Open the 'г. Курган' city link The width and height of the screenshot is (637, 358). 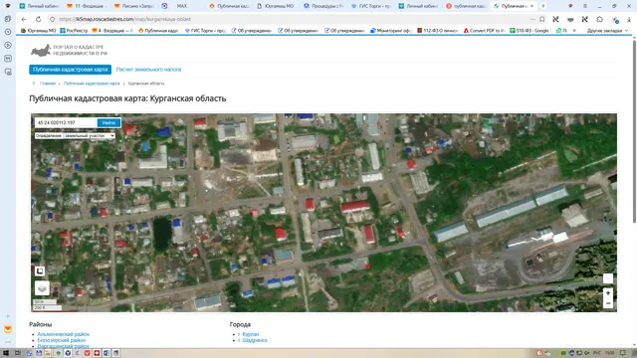(248, 334)
